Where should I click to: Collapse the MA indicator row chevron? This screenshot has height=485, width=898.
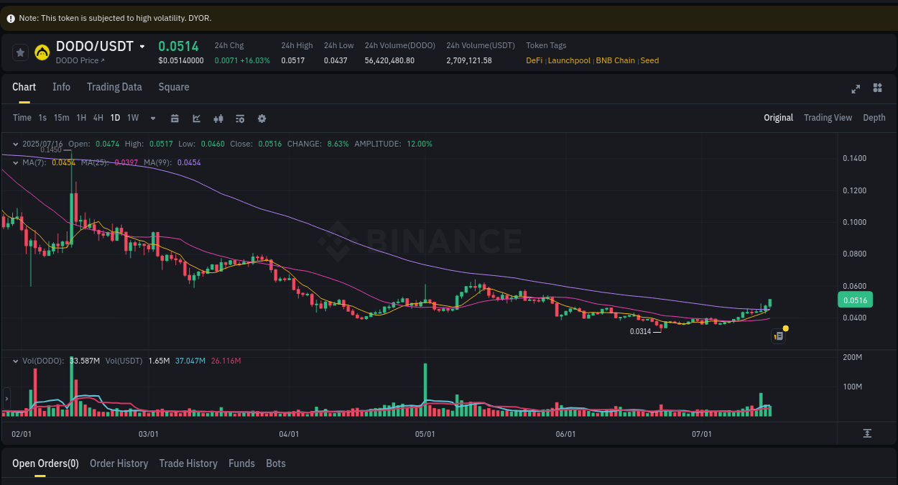(14, 162)
